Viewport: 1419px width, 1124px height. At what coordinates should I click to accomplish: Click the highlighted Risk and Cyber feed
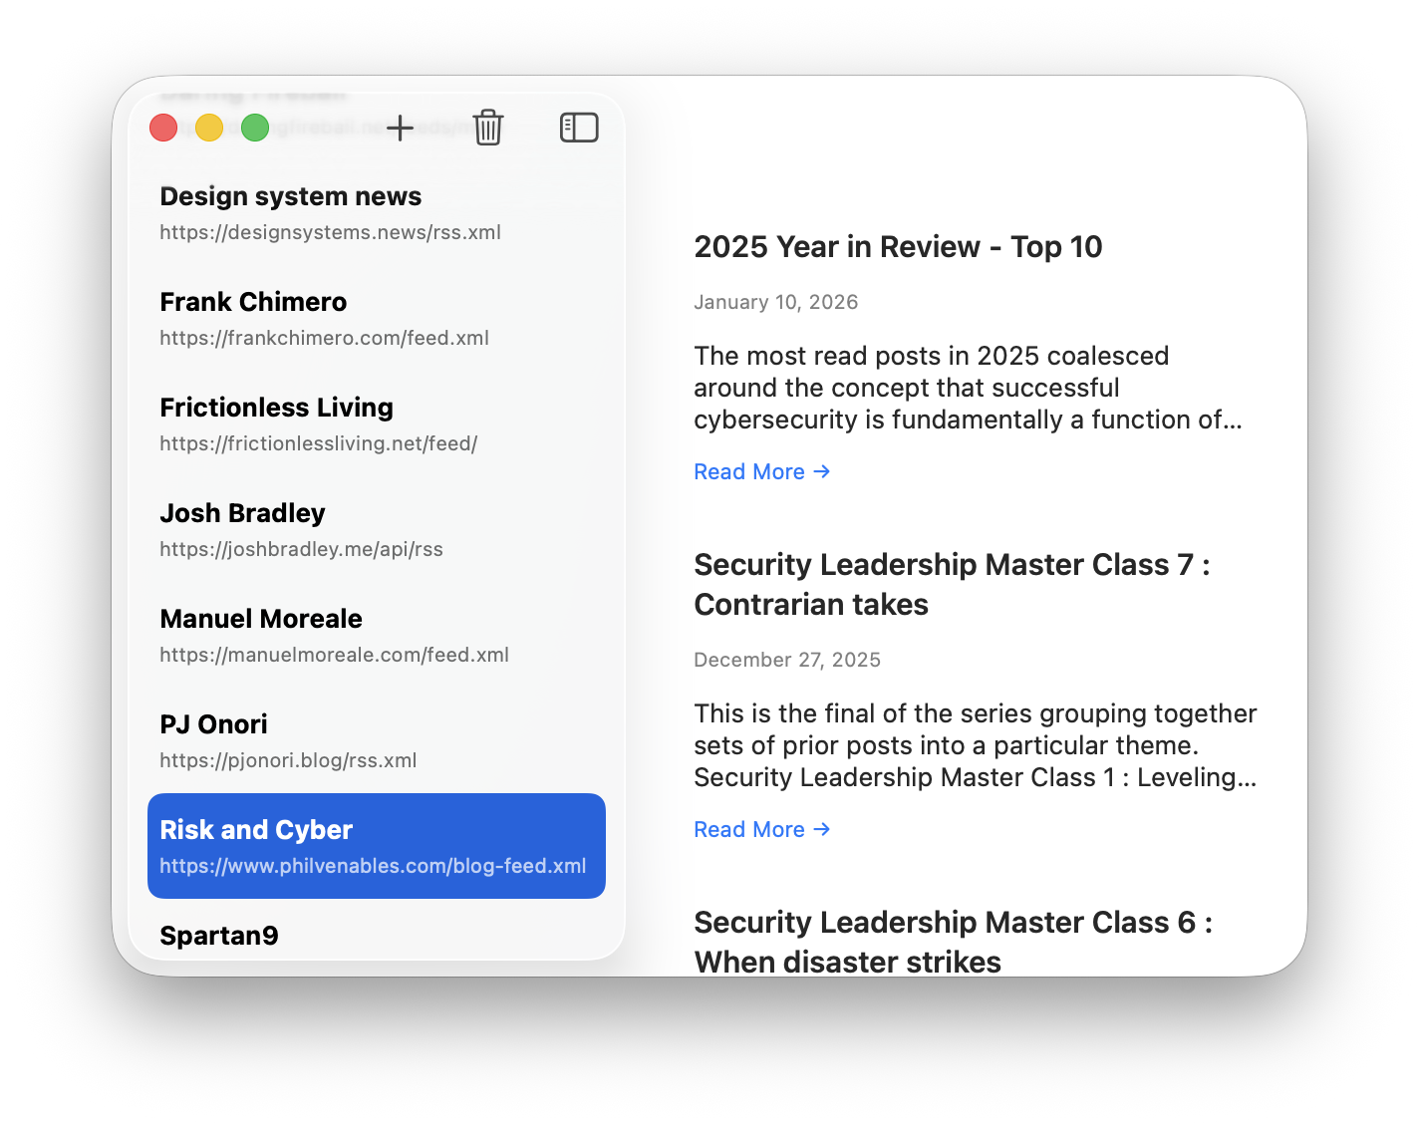tap(376, 846)
